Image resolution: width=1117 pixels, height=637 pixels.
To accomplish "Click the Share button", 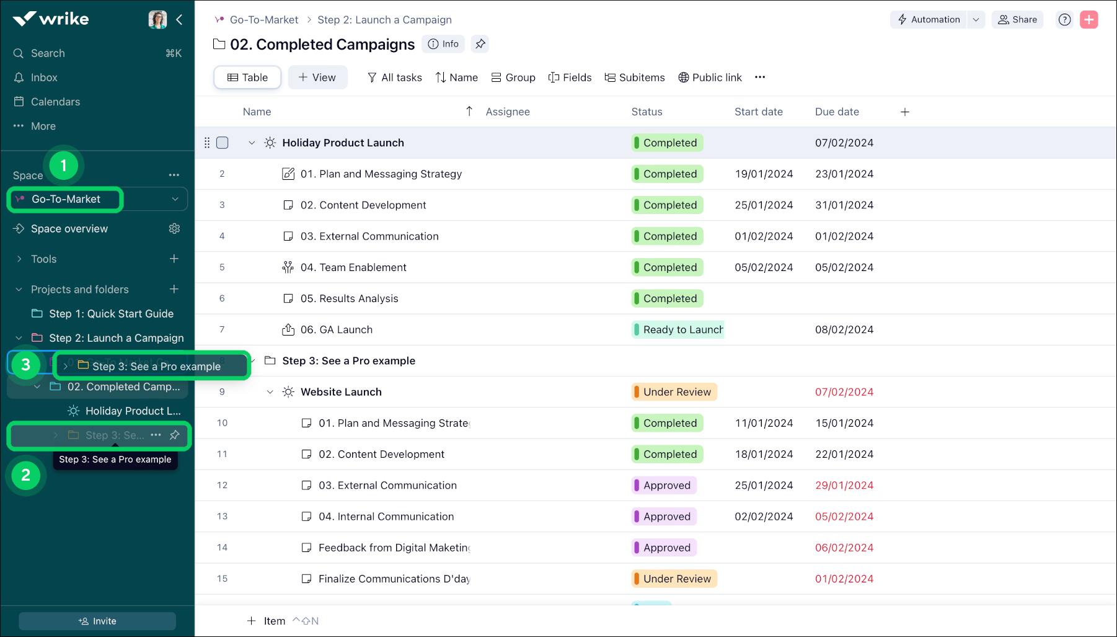I will 1017,20.
